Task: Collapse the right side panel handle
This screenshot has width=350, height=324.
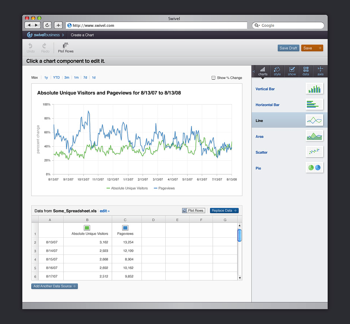Action: pyautogui.click(x=253, y=71)
